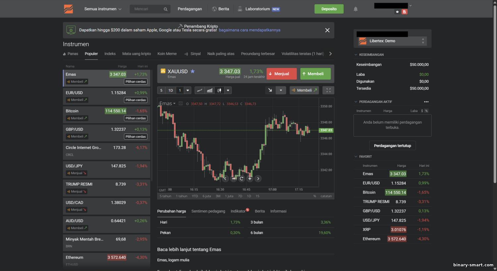Open chart in fullscreen mode

click(x=328, y=90)
